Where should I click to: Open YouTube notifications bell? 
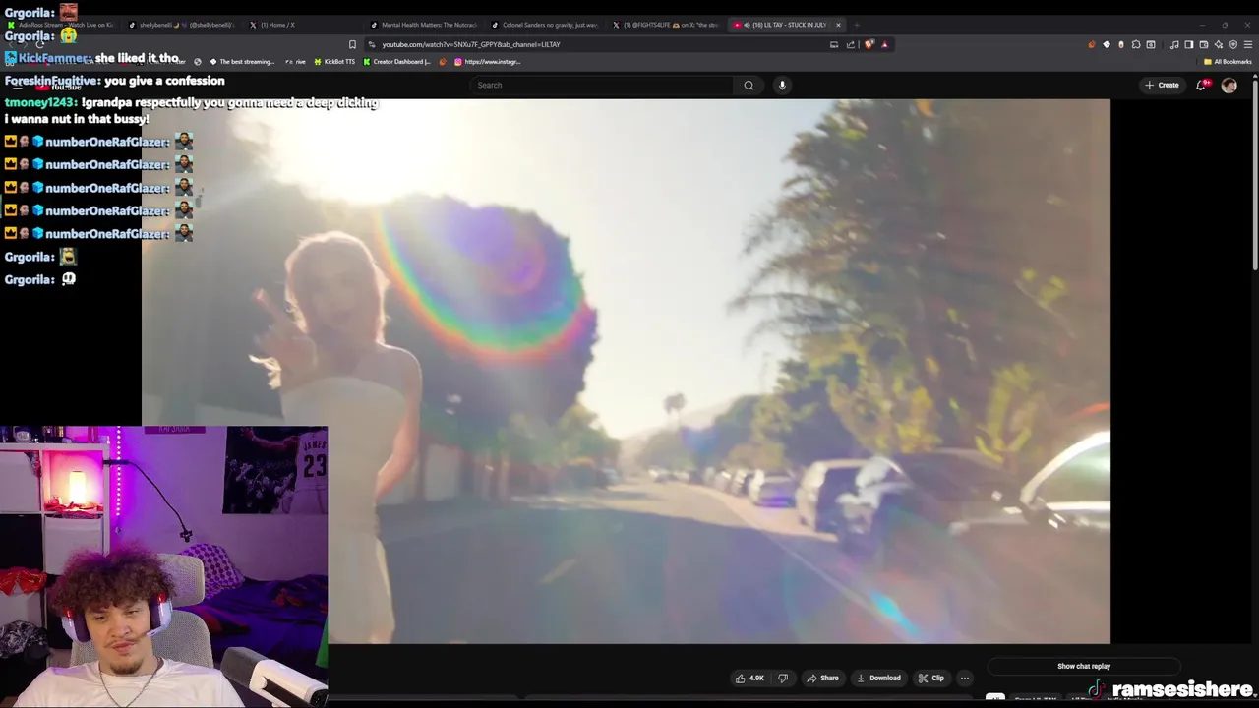[x=1201, y=86]
